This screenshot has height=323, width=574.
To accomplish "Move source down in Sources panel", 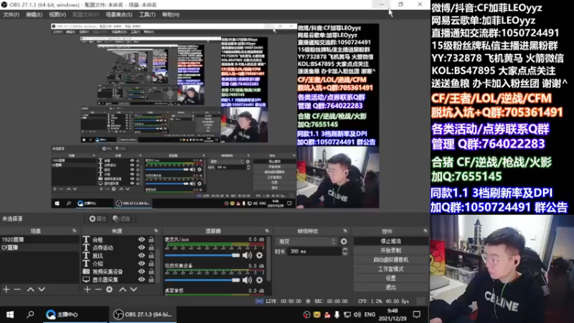I will point(133,289).
